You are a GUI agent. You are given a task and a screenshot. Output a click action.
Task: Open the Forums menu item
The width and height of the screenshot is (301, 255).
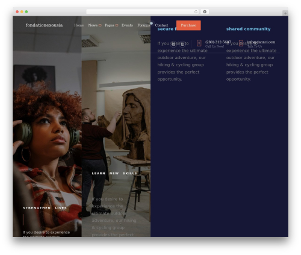tap(143, 25)
